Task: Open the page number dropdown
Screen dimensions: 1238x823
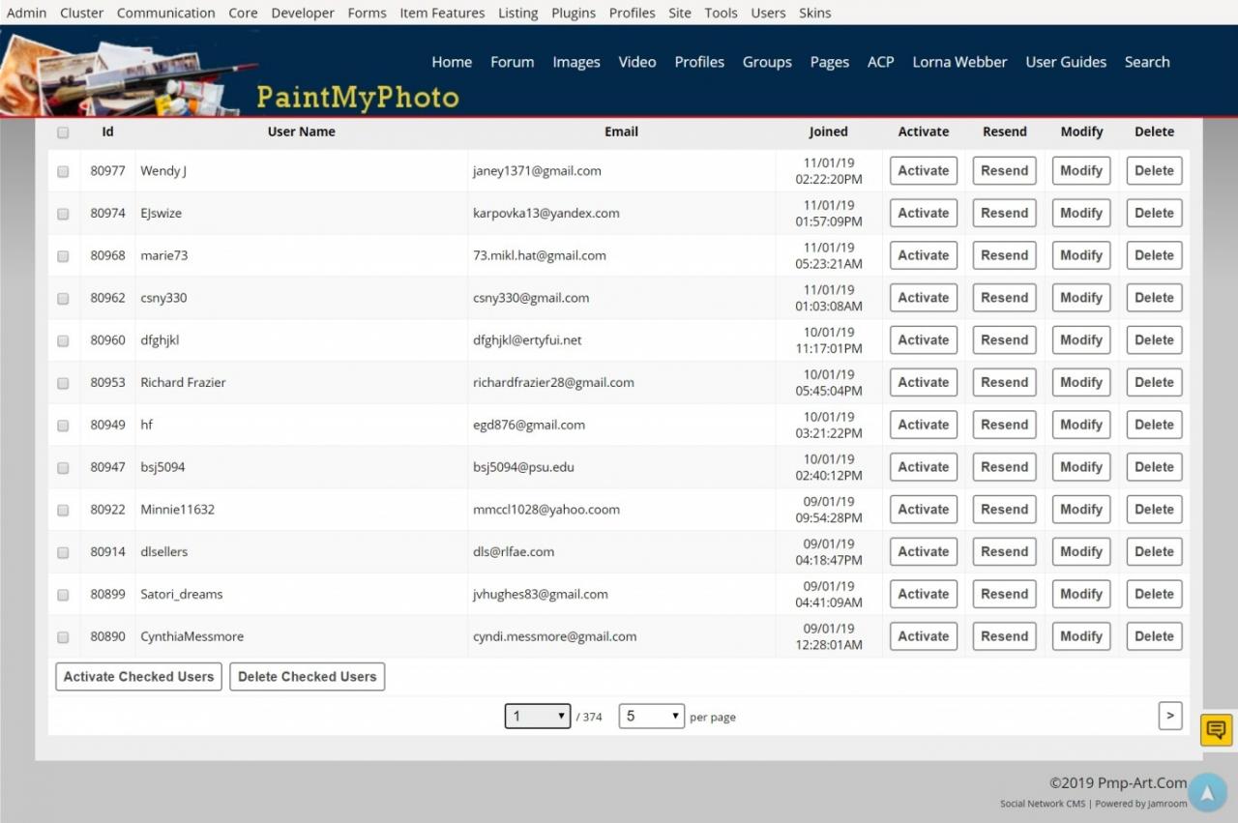Action: point(537,717)
